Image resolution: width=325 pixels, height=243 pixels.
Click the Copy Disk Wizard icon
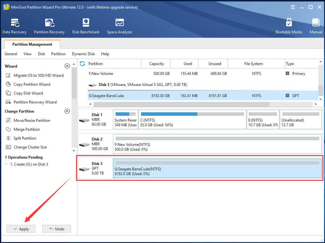[x=8, y=93]
